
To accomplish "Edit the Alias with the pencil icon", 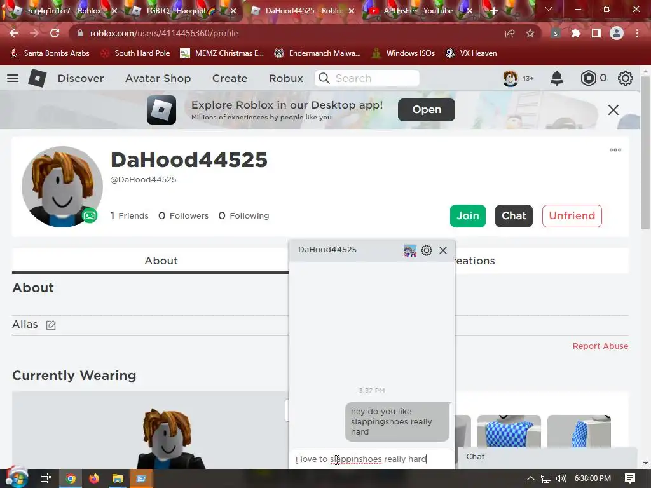I will (x=51, y=325).
